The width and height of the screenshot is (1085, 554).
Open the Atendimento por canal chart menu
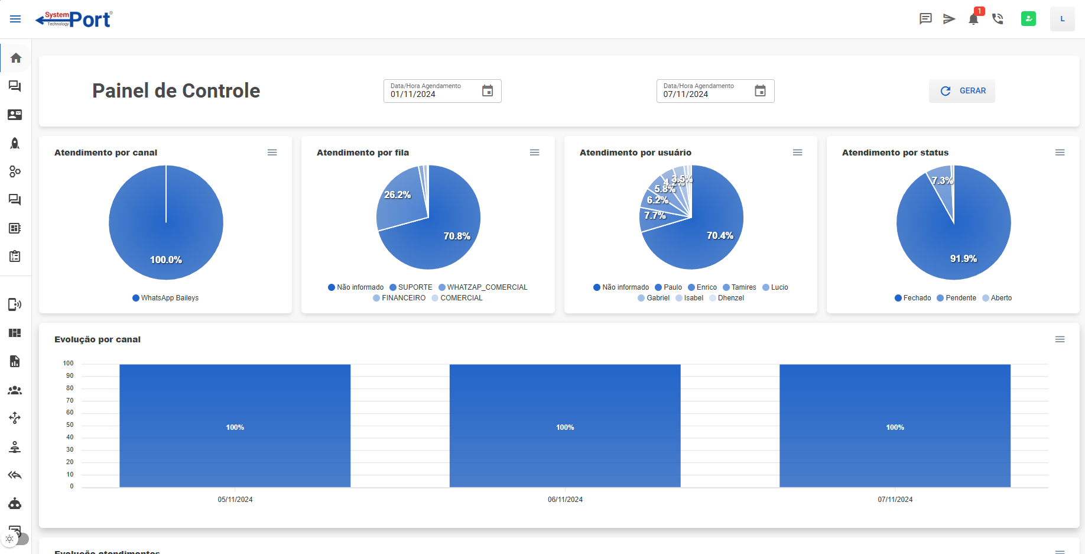click(272, 153)
